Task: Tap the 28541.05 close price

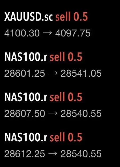Action: point(81,73)
